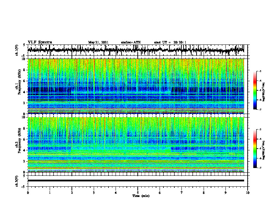Click time axis tick label "8"
Image resolution: width=279 pixels, height=216 pixels.
click(204, 193)
